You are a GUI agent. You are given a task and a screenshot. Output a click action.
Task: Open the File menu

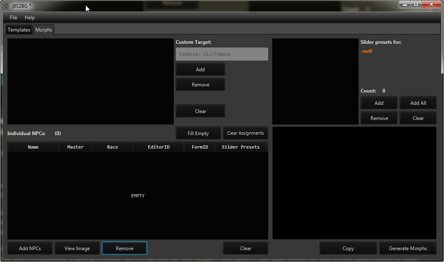pos(13,18)
